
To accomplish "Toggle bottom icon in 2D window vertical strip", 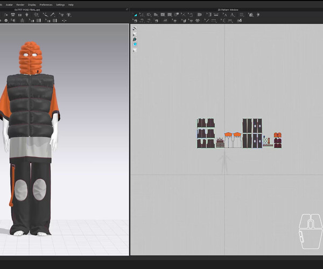I will (135, 51).
